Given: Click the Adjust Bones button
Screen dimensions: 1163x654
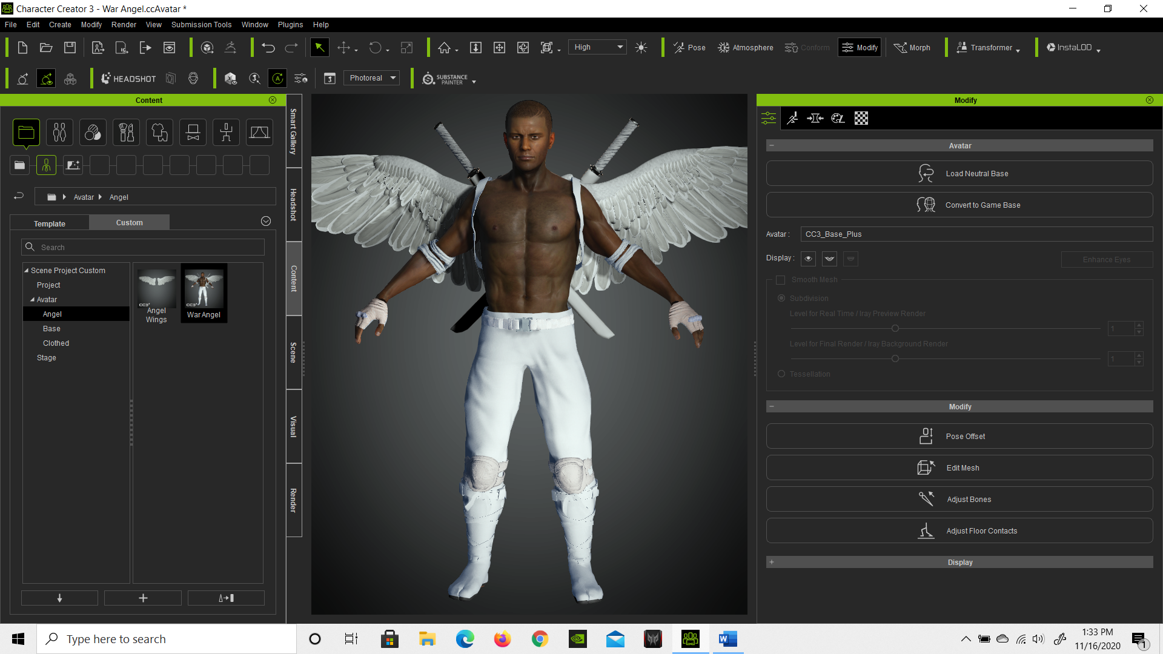Looking at the screenshot, I should (959, 500).
